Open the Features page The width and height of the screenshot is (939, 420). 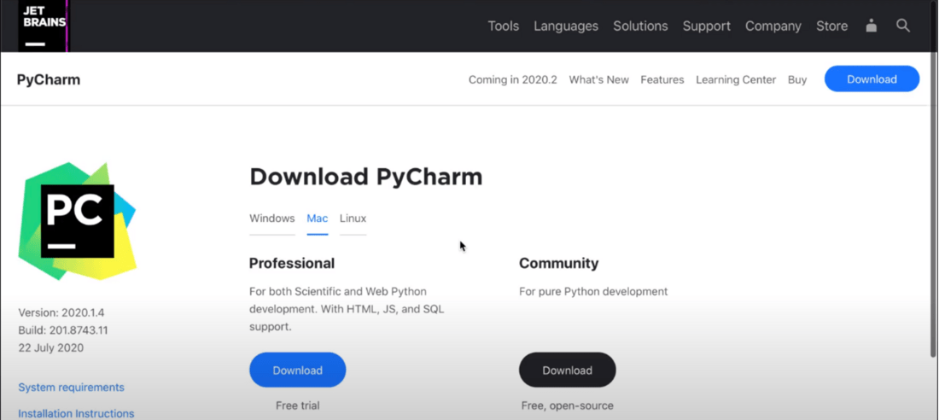click(662, 79)
